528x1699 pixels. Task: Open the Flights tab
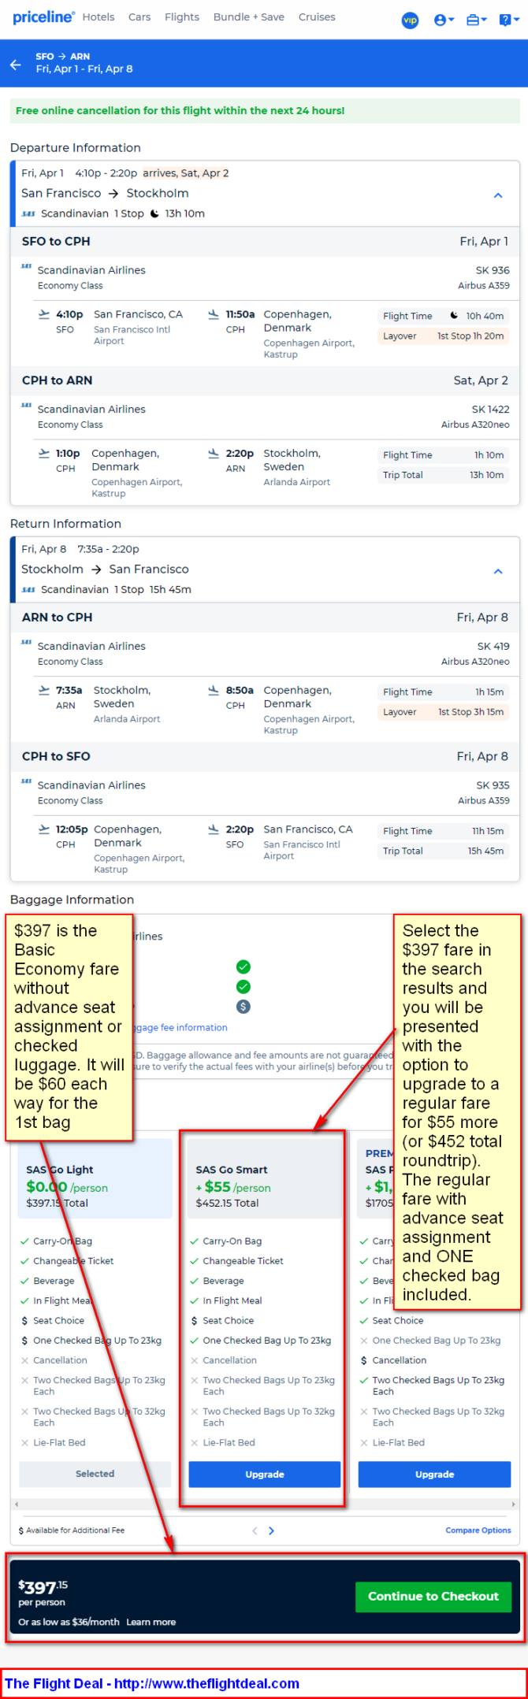click(182, 17)
